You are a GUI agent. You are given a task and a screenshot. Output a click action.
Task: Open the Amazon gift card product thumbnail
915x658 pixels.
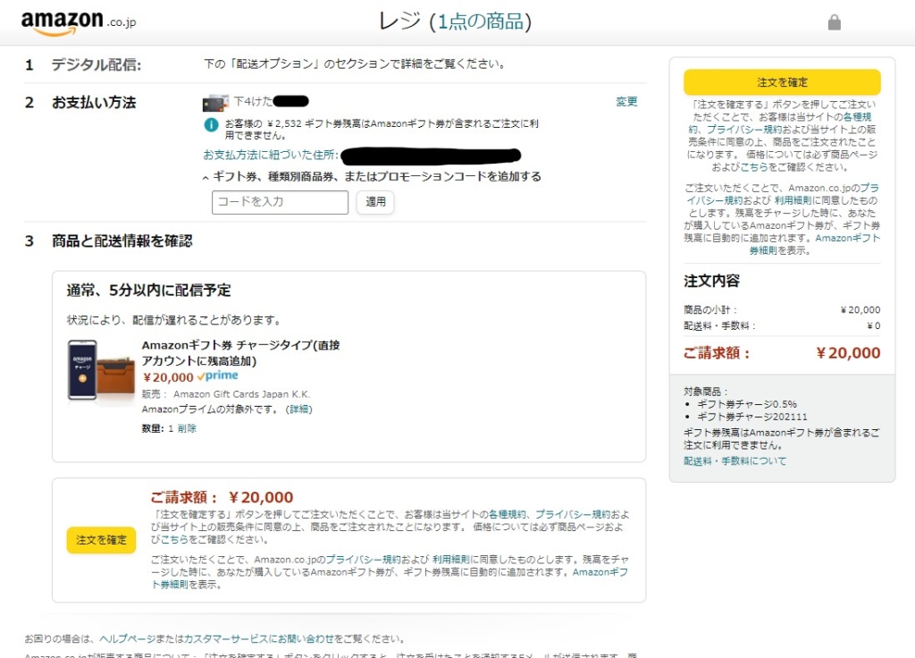(x=101, y=370)
